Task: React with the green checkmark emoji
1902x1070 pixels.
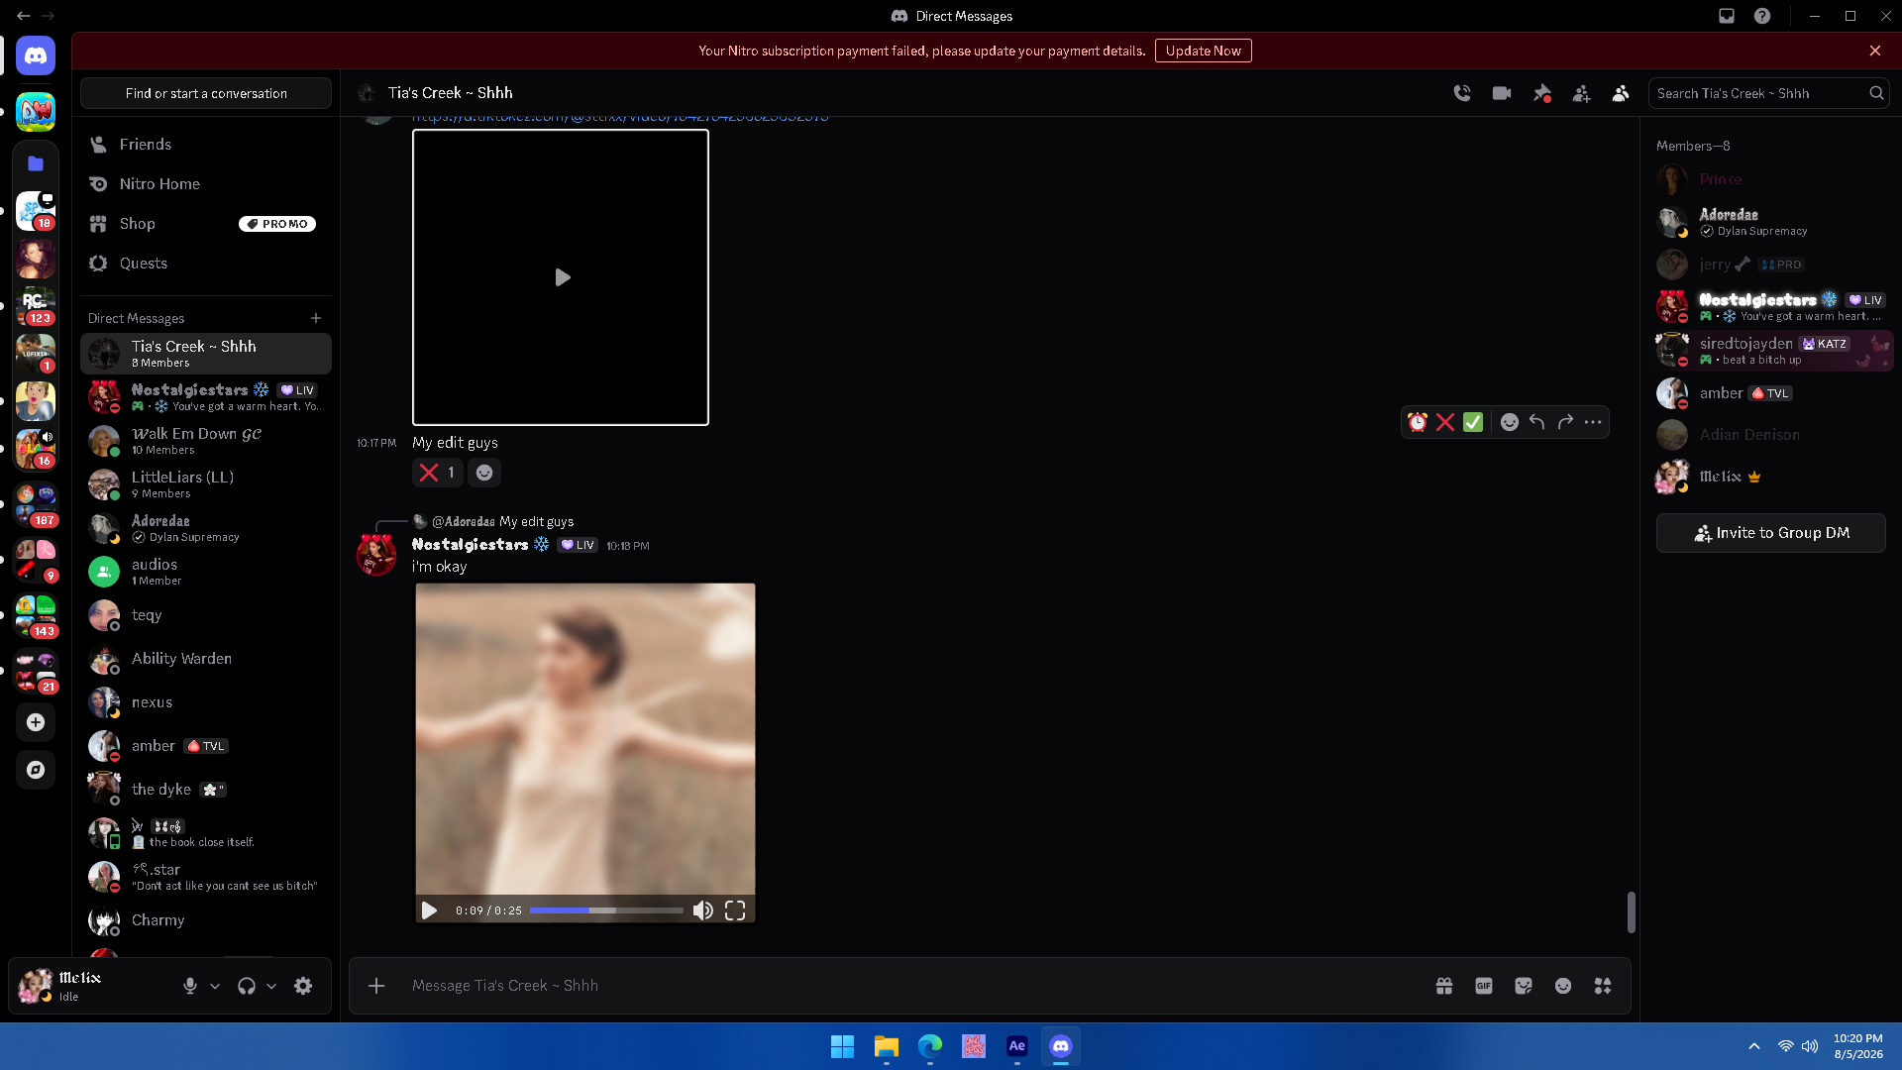Action: 1473,422
